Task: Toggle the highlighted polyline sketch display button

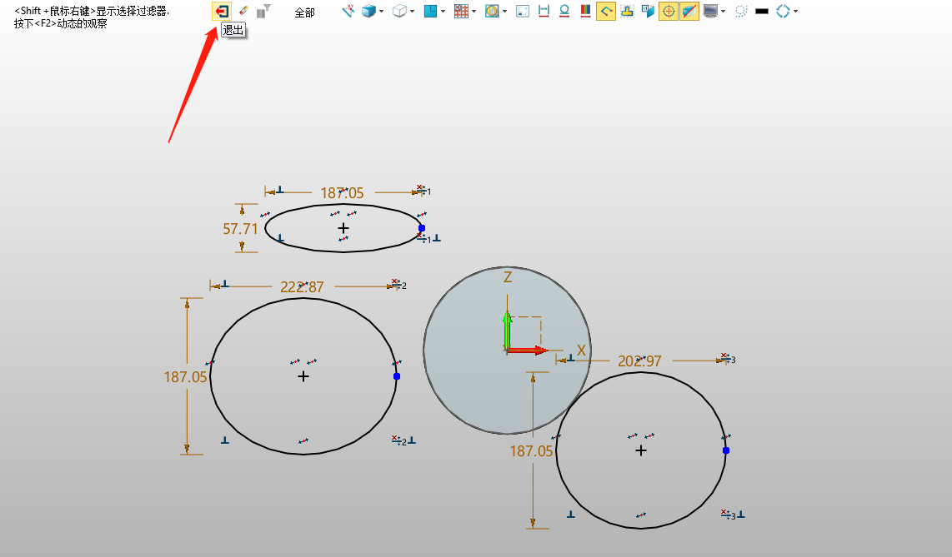Action: point(606,12)
